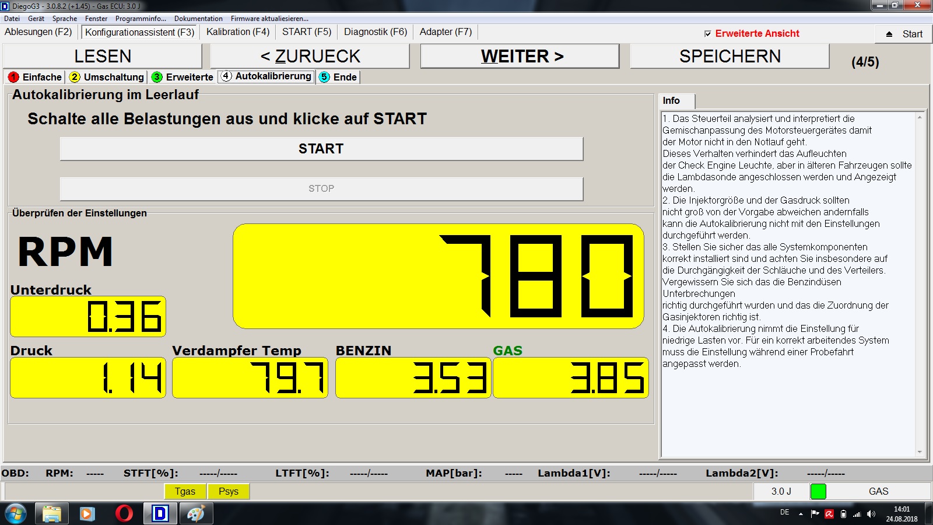Toggle the Erweiterte Ansicht checkbox
The image size is (933, 525).
[x=708, y=34]
